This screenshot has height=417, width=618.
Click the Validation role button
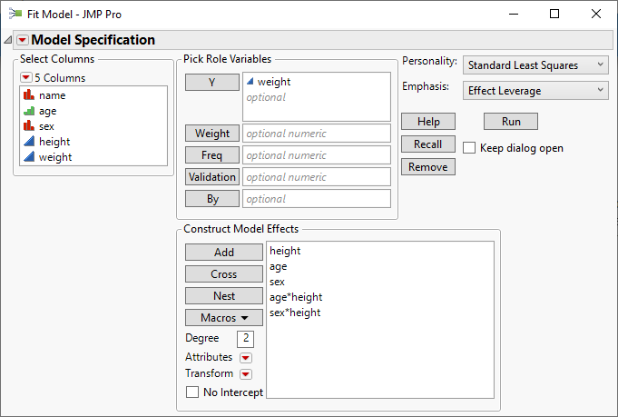click(211, 177)
